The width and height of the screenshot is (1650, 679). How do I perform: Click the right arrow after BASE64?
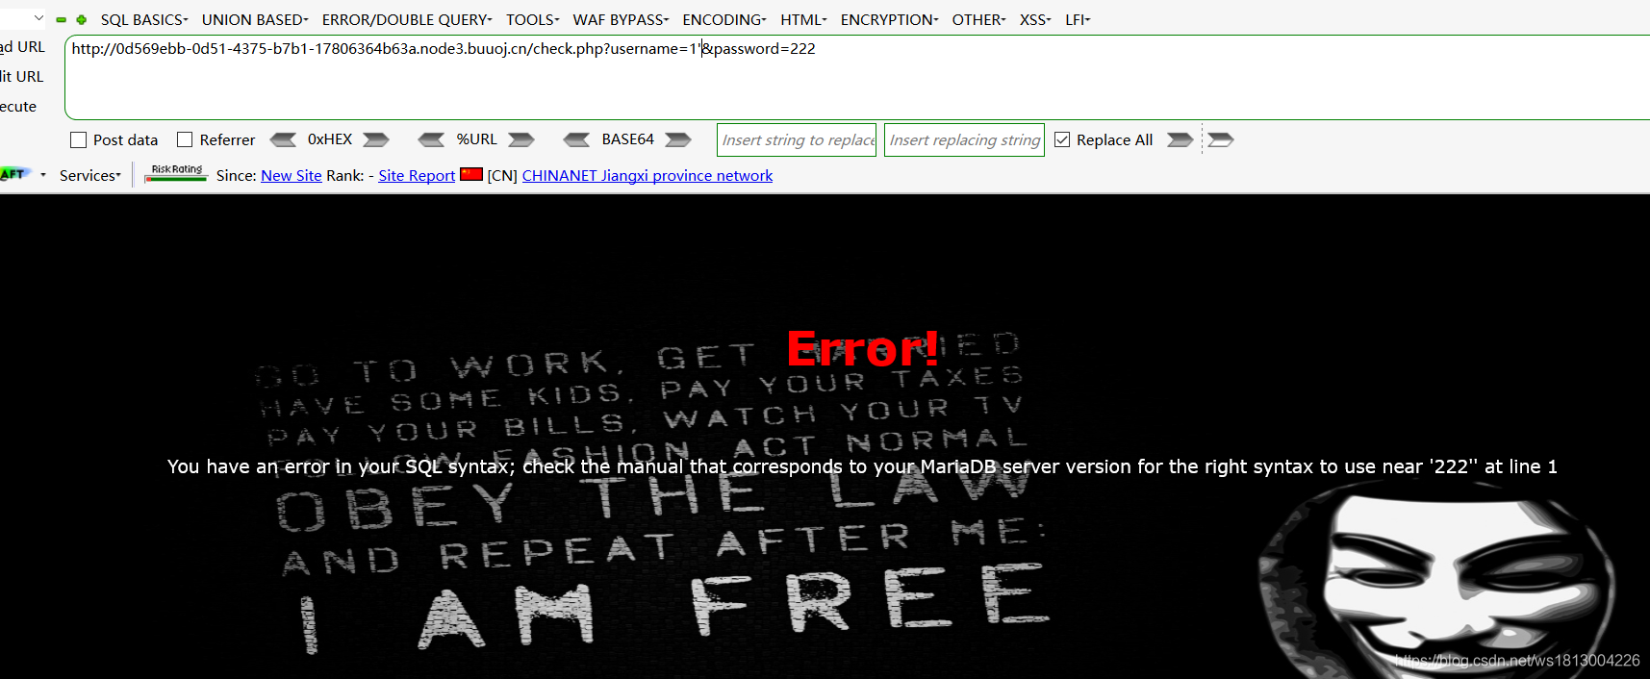pyautogui.click(x=678, y=140)
